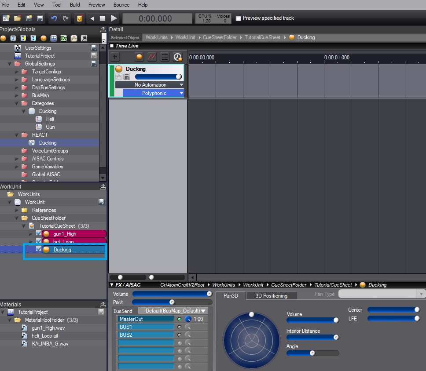Click the Pitch slider in FX / AISAC
The height and width of the screenshot is (371, 426).
(x=172, y=302)
